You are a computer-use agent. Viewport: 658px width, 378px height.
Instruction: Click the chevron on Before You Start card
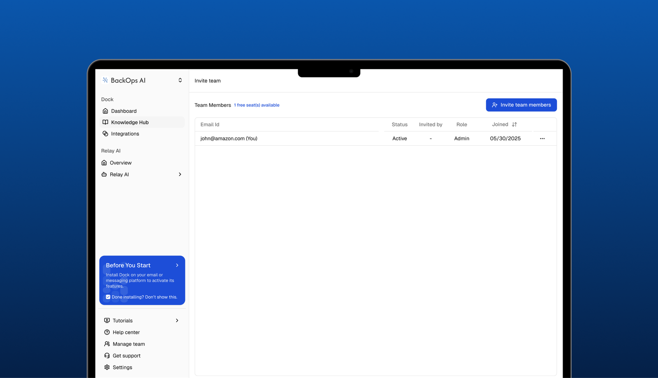click(177, 265)
